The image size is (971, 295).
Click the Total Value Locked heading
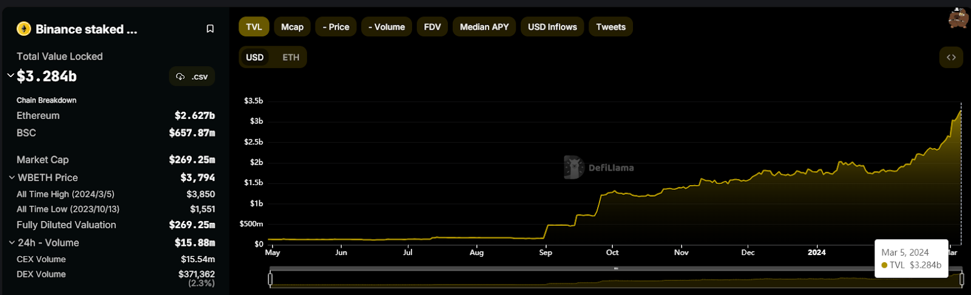[59, 56]
